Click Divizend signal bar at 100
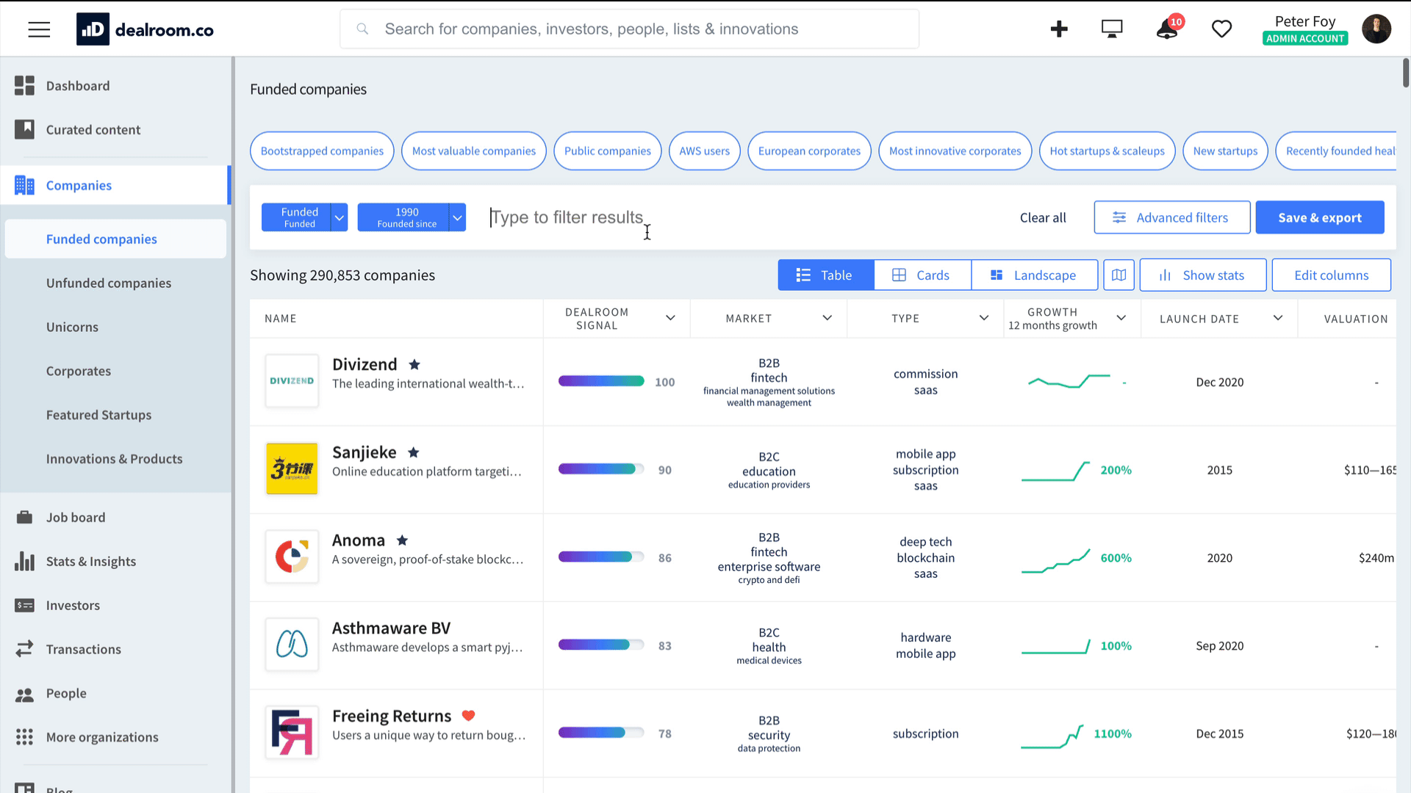Screen dimensions: 1411x793 point(601,381)
